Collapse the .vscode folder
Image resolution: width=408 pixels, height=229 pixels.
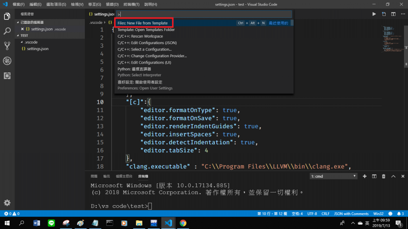(22, 42)
